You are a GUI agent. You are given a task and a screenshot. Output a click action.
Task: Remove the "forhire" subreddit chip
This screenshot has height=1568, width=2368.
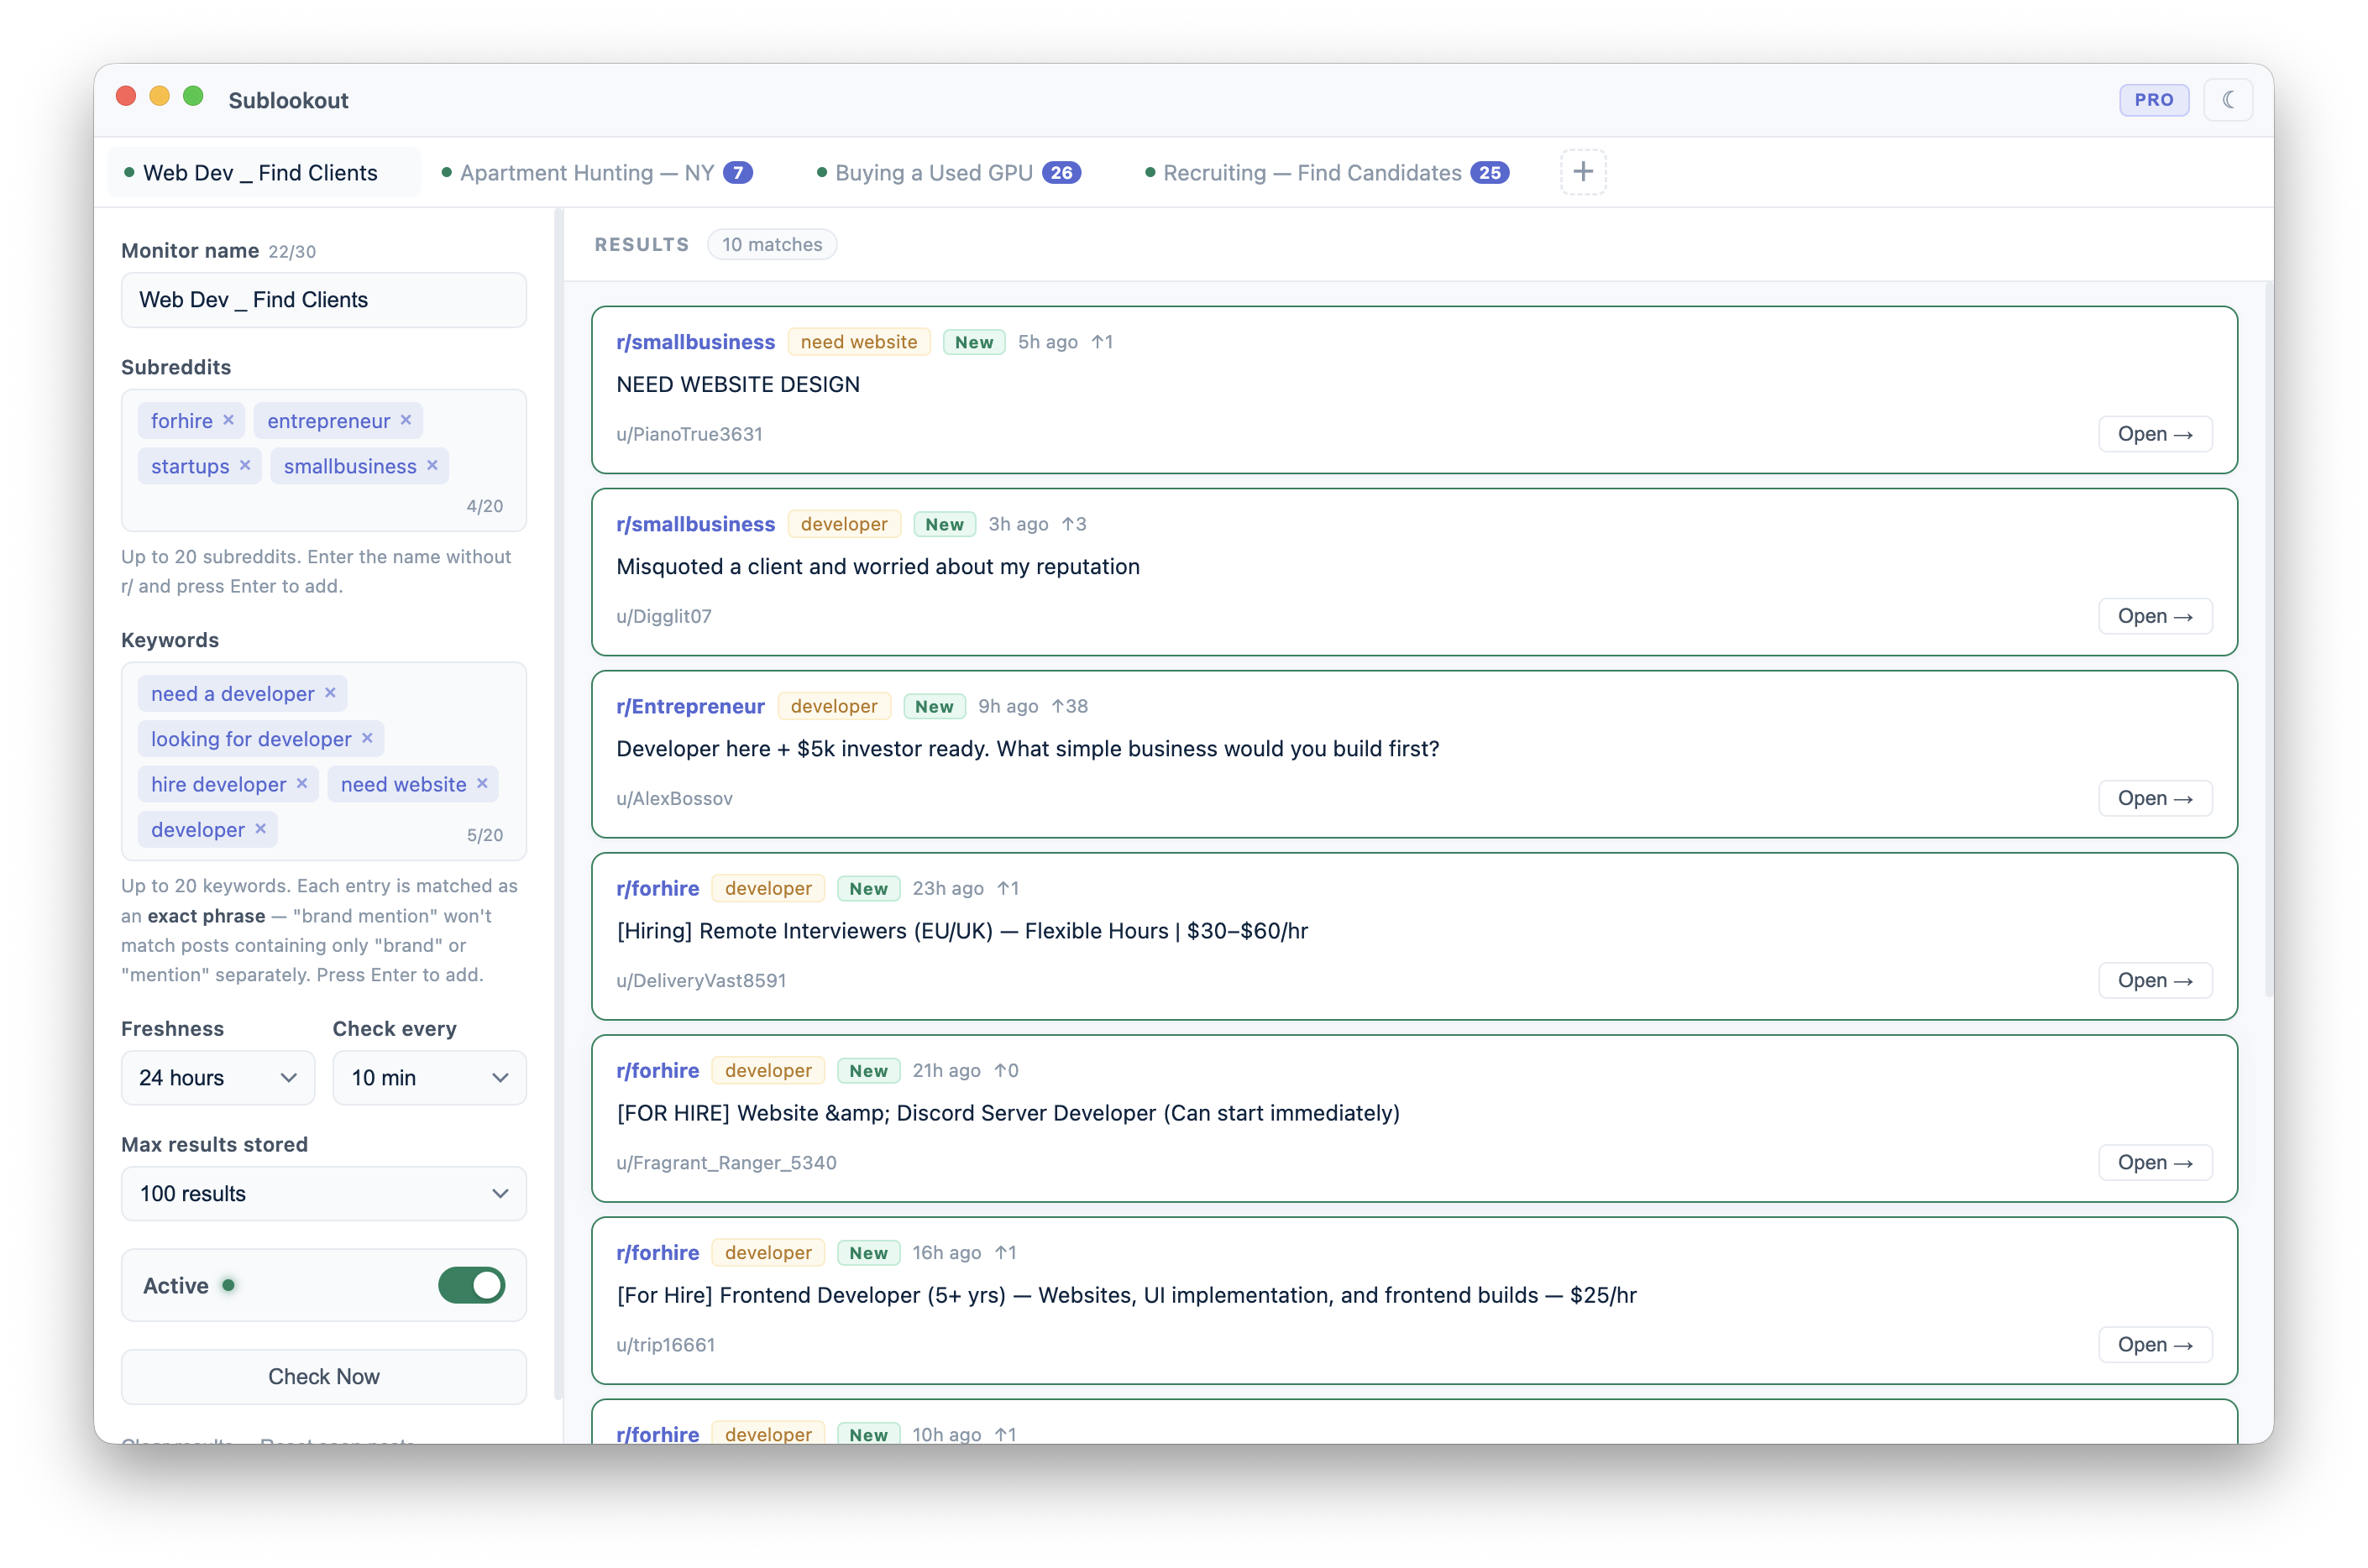pos(229,420)
